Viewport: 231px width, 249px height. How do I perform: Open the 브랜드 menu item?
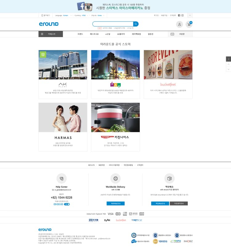coord(80,34)
